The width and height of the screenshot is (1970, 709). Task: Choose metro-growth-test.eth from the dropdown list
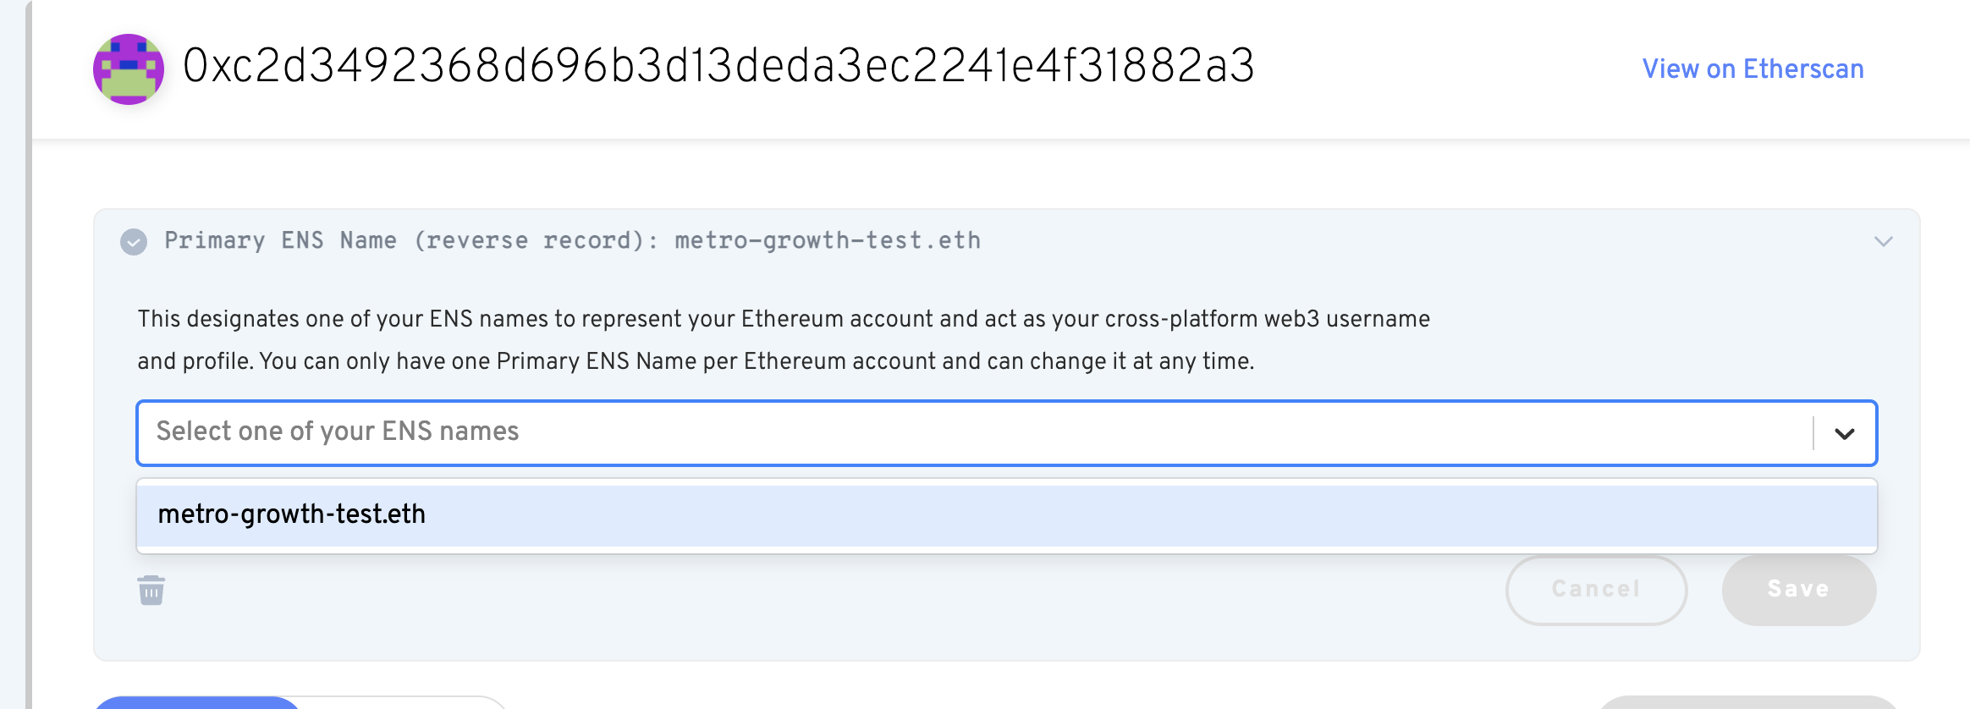click(x=1007, y=514)
